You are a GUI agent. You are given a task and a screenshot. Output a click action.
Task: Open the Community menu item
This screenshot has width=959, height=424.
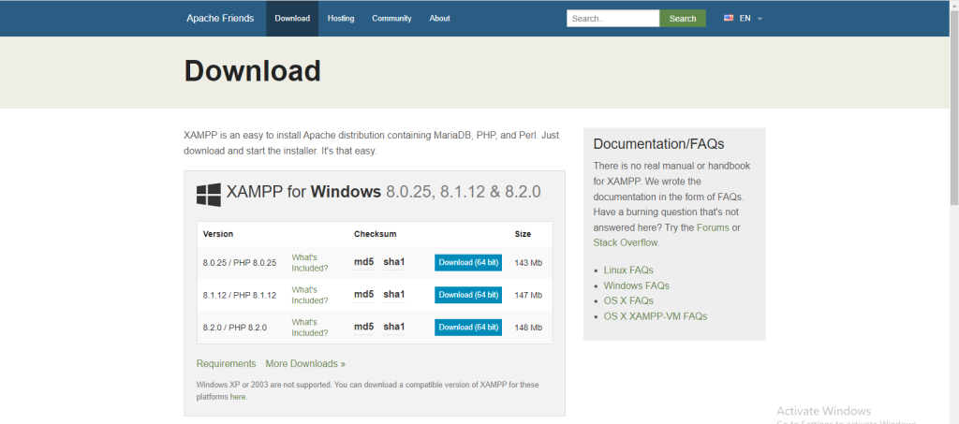pyautogui.click(x=391, y=19)
